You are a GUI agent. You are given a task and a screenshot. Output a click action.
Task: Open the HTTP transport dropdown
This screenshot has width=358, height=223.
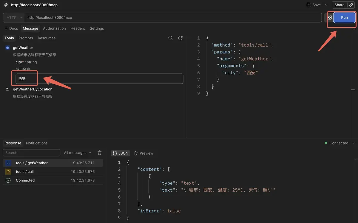tap(14, 18)
